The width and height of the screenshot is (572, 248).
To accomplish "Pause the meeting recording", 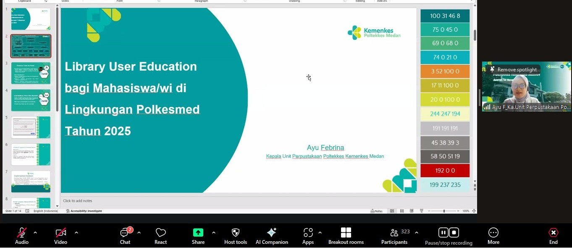I will [443, 232].
